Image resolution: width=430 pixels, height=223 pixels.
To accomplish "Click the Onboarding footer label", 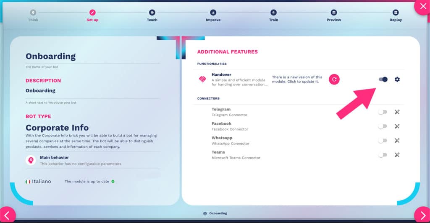I will (x=218, y=213).
